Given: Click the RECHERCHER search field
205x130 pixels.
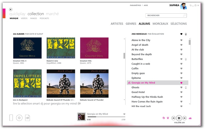Looking at the screenshot, I should coord(166,15).
